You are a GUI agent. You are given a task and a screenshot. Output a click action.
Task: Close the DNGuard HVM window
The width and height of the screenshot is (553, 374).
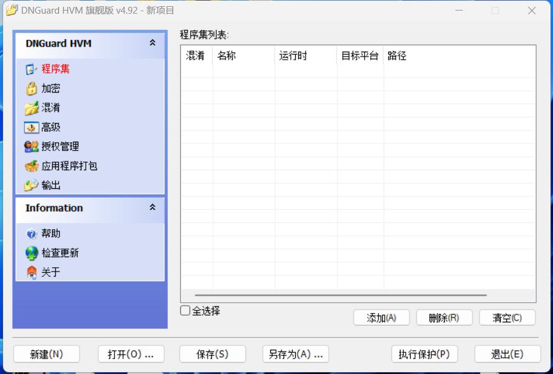(x=532, y=11)
